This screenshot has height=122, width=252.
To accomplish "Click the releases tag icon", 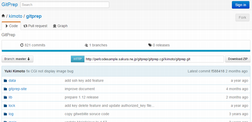I will (150, 45).
